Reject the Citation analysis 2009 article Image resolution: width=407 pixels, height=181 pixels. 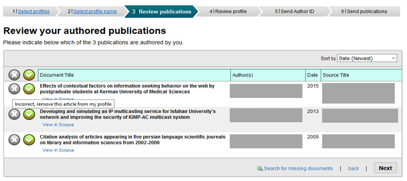coord(14,139)
